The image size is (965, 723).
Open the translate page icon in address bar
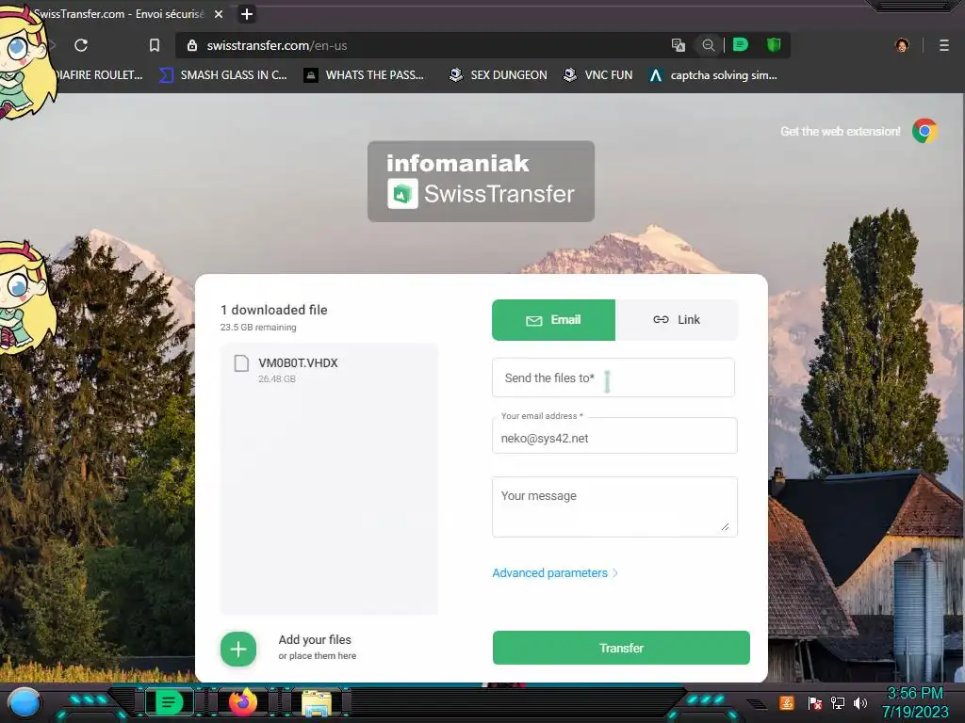point(679,45)
